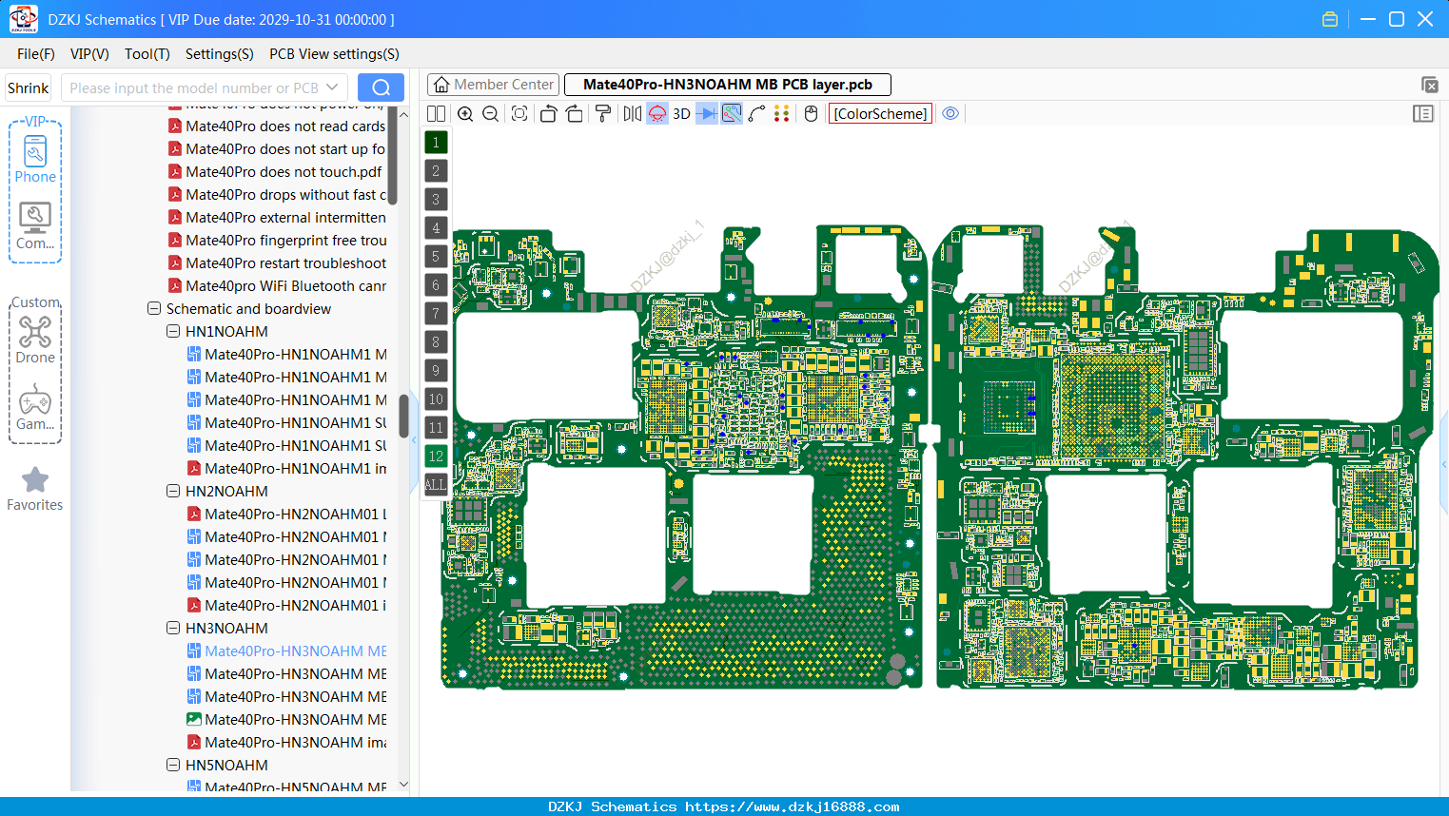Open the Mate40Pro-HN1NOAHM1 in PDF item
The height and width of the screenshot is (816, 1449).
(286, 469)
